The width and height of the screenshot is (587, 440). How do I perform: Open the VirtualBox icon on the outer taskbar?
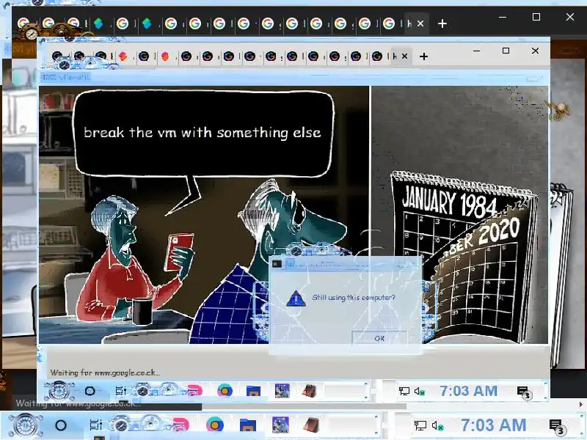tap(280, 425)
